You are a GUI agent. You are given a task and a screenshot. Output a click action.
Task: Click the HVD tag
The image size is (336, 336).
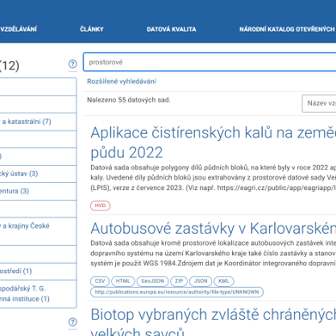(x=101, y=205)
